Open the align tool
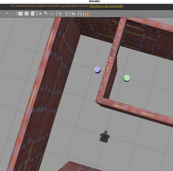This screenshot has width=173, height=171. pos(73,14)
